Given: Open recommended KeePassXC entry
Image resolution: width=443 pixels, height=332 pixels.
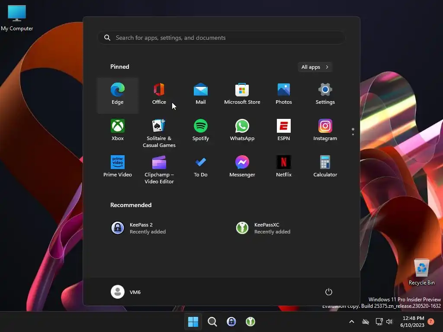Looking at the screenshot, I should click(x=284, y=228).
